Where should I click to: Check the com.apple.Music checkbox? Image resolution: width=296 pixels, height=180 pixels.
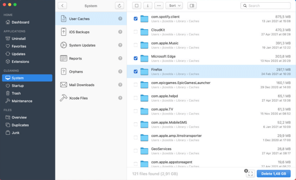pos(135,45)
